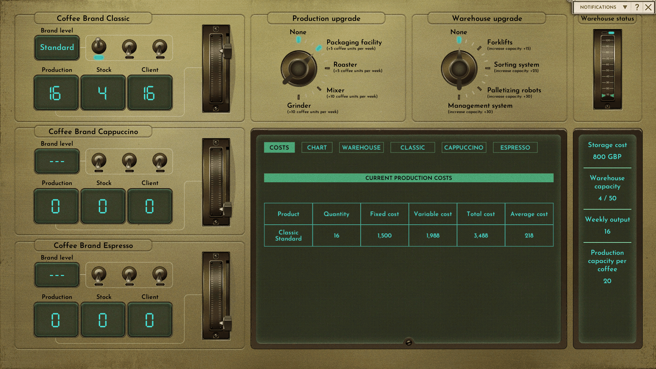Click the screw at bottom of costs screen
This screenshot has height=369, width=656.
click(409, 342)
